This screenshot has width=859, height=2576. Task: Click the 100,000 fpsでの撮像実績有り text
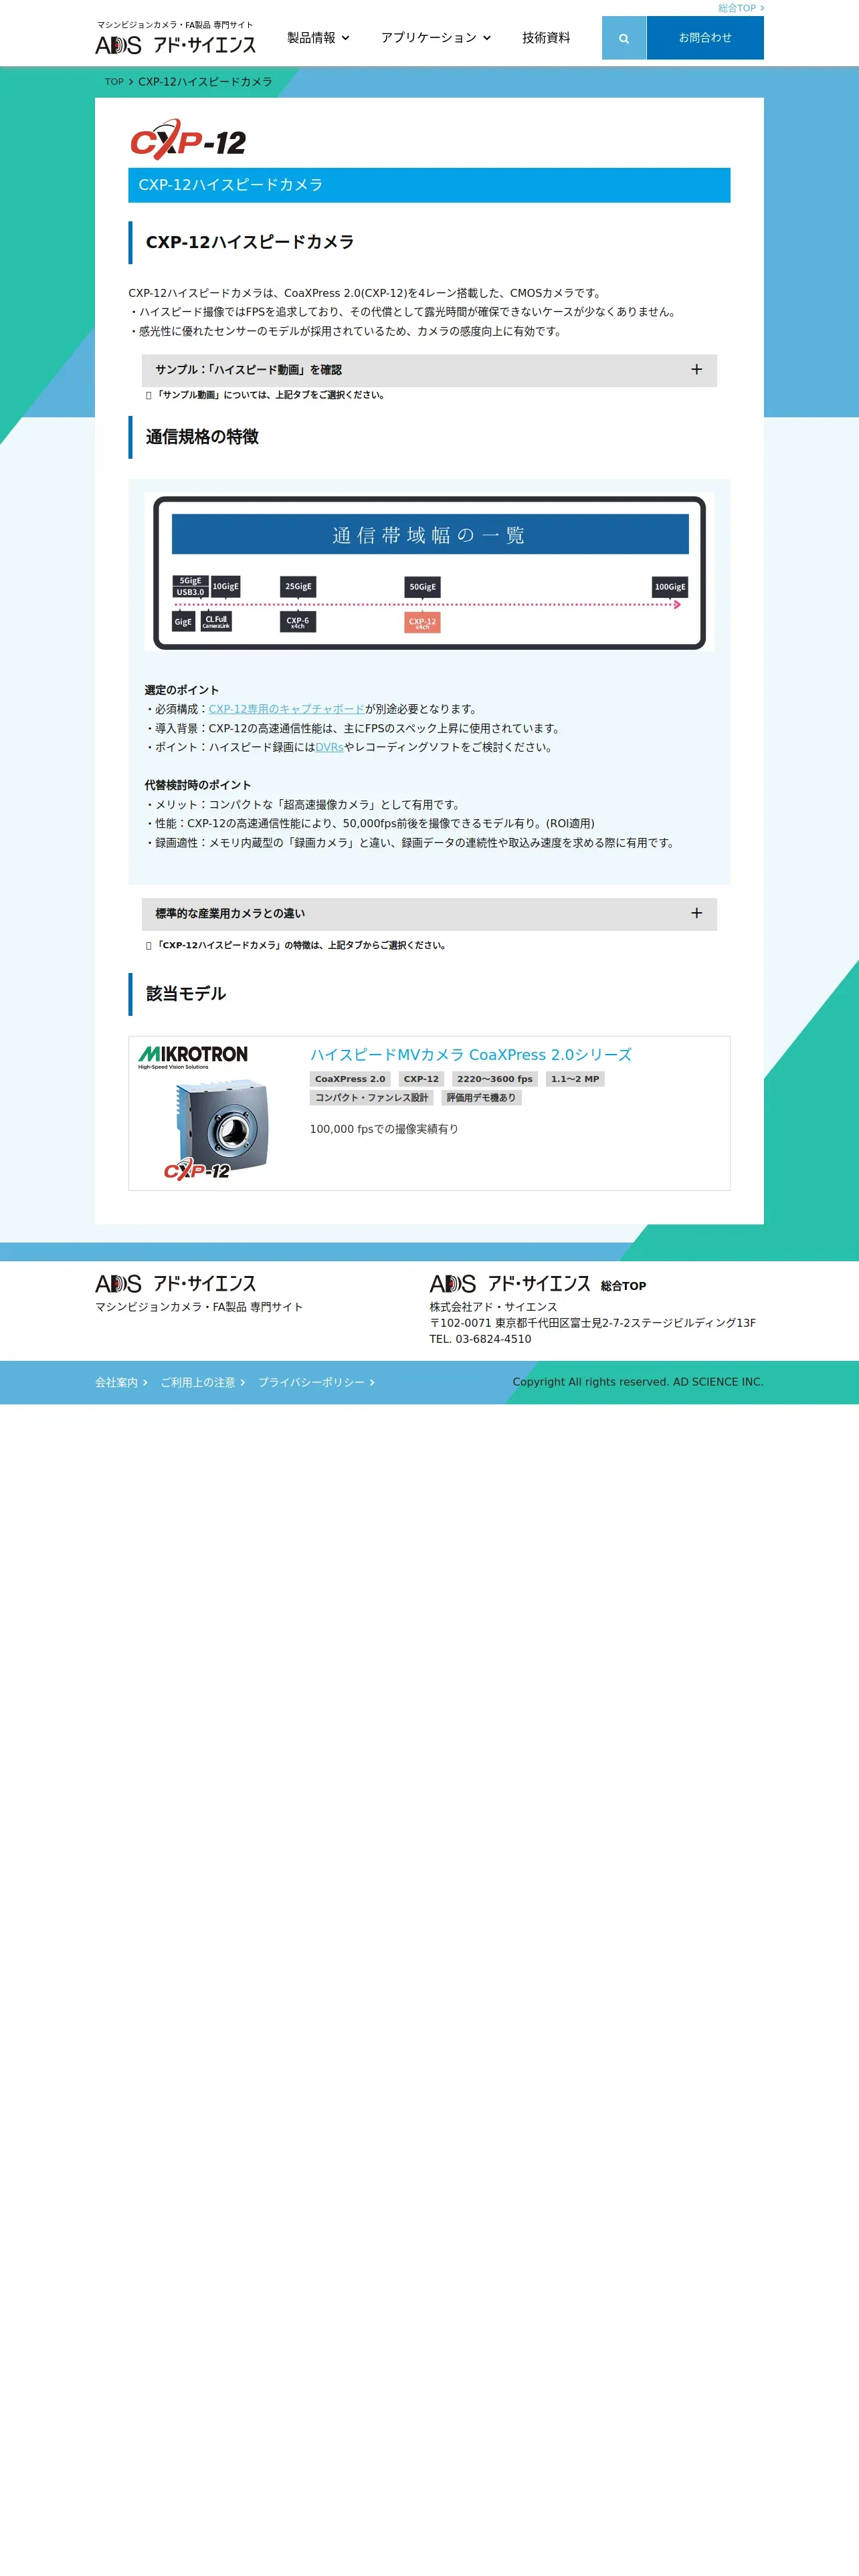[x=384, y=1129]
